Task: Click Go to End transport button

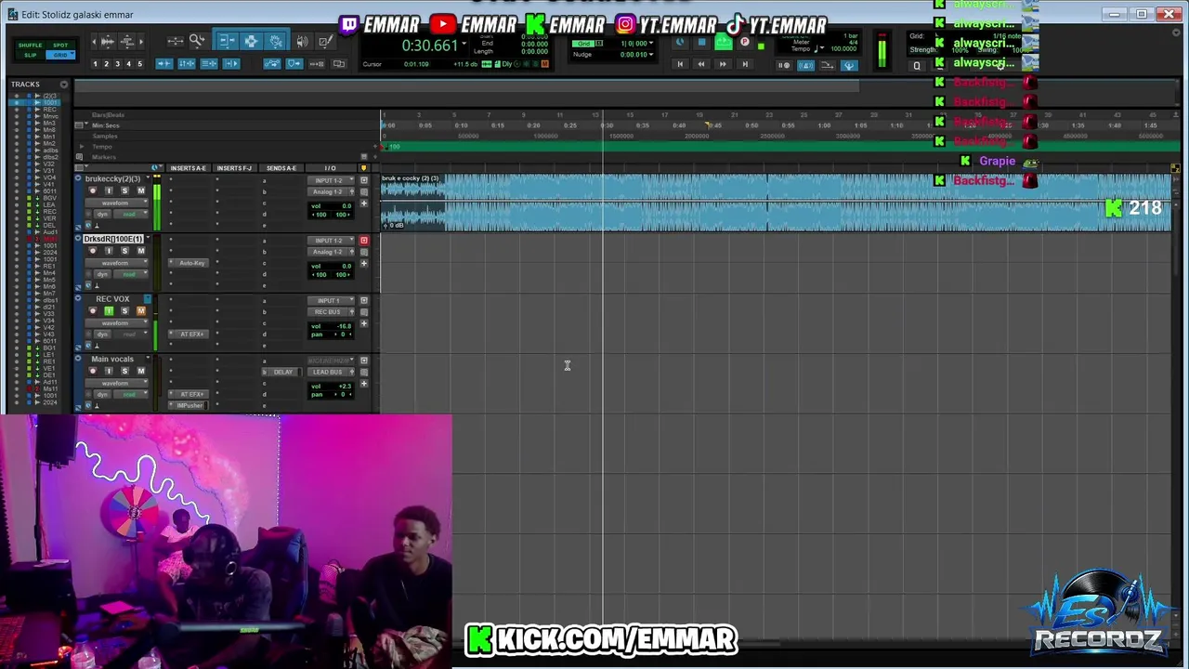Action: (x=745, y=64)
